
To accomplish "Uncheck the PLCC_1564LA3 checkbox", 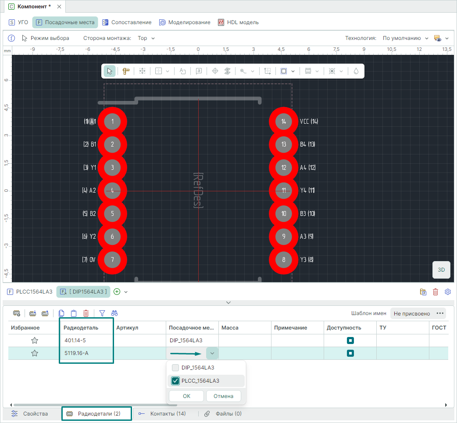I will 175,381.
